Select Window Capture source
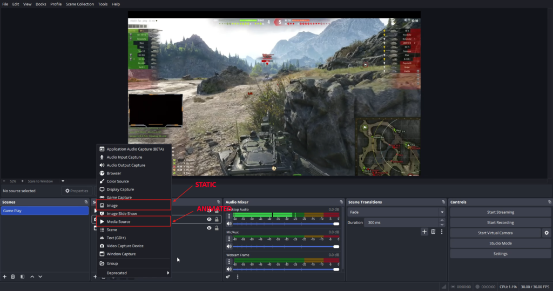This screenshot has width=553, height=291. [134, 254]
